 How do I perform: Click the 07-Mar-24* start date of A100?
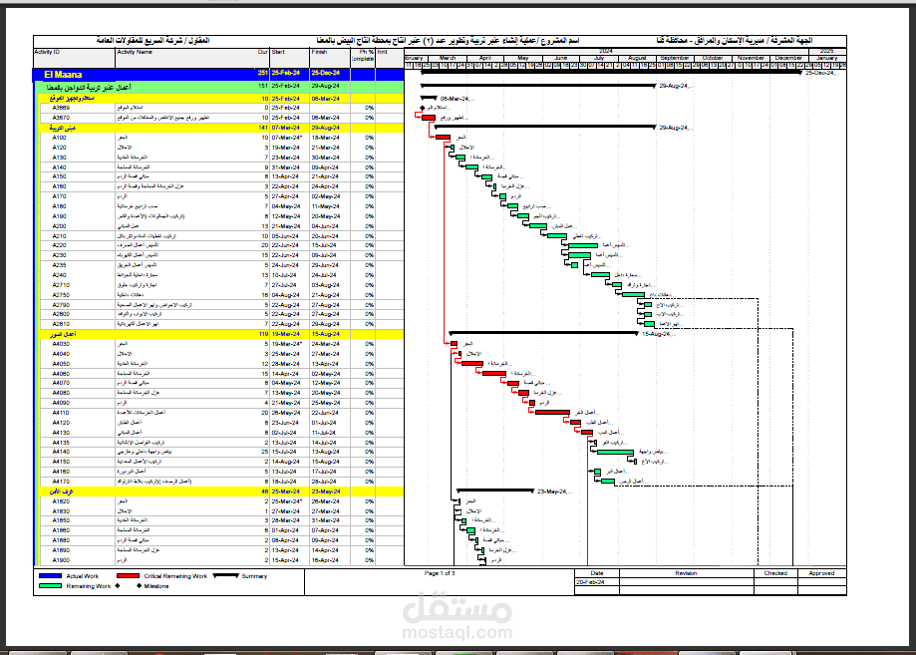[286, 138]
